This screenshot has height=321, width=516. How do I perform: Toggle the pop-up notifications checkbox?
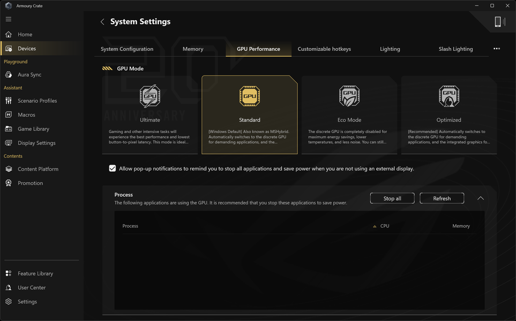tap(113, 169)
